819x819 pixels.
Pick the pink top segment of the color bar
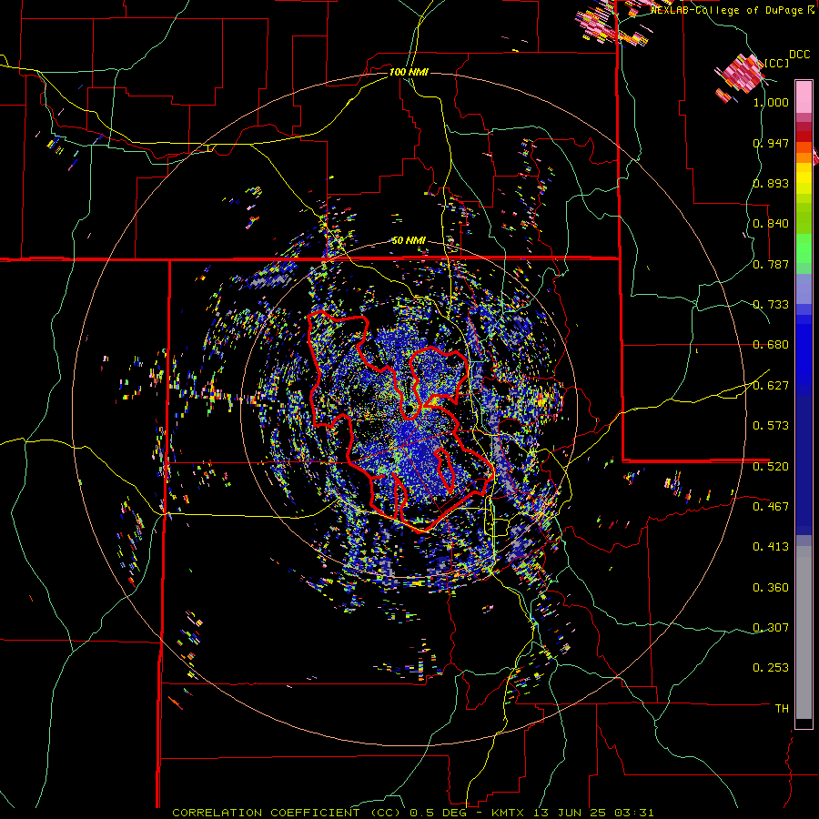pos(804,96)
